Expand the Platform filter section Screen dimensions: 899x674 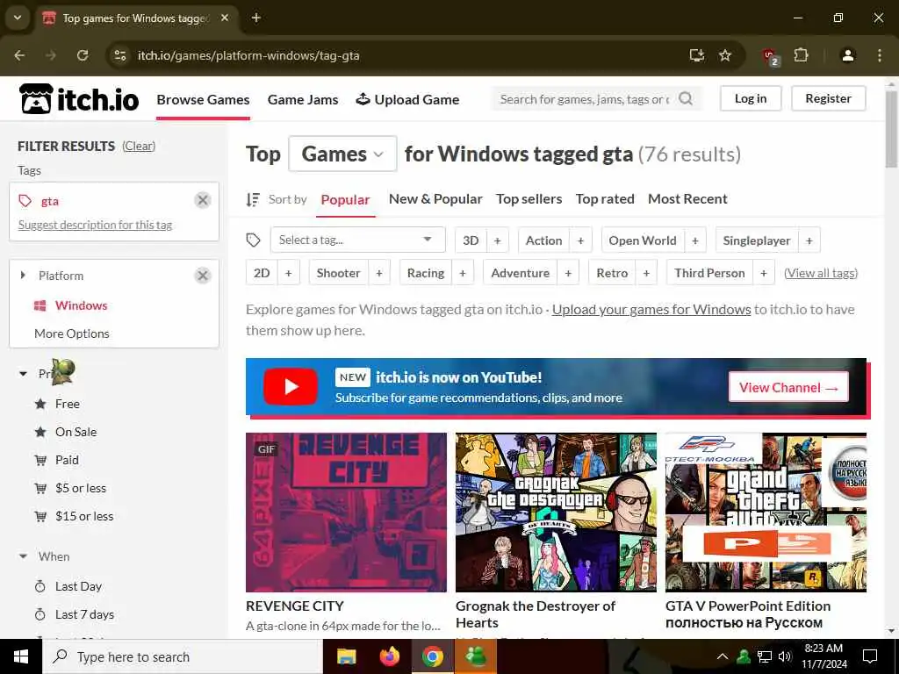coord(23,276)
